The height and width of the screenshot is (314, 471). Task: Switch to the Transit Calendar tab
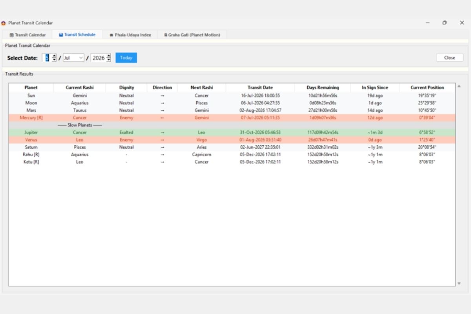27,35
